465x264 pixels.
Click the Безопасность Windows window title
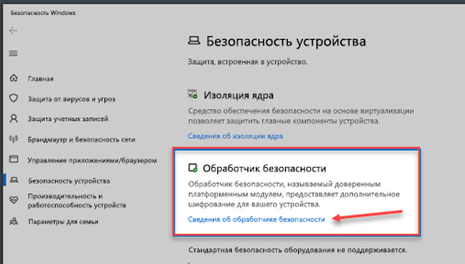(43, 13)
